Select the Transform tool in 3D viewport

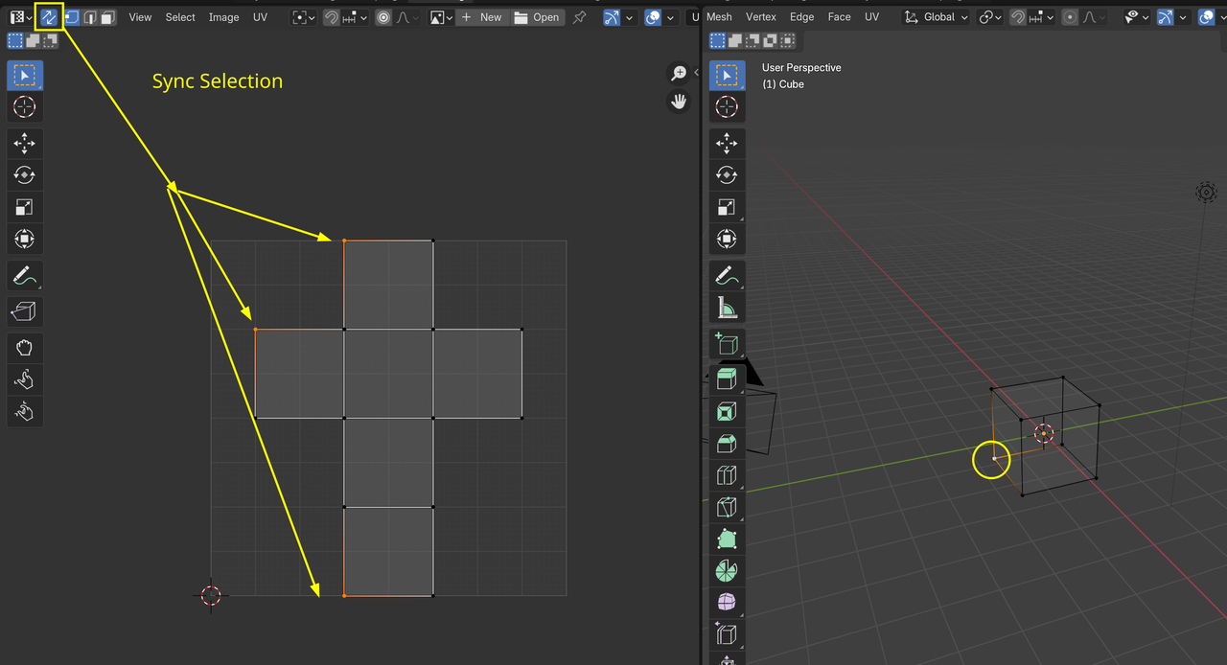[x=727, y=239]
